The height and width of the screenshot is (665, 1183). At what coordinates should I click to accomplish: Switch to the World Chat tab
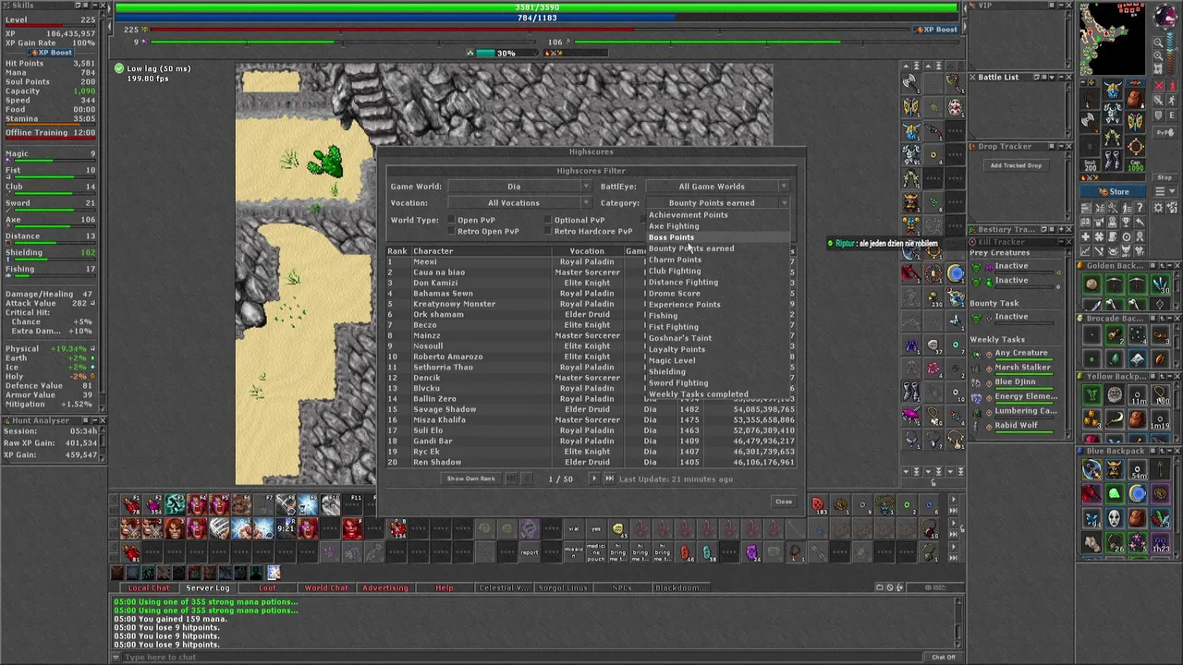click(x=326, y=587)
